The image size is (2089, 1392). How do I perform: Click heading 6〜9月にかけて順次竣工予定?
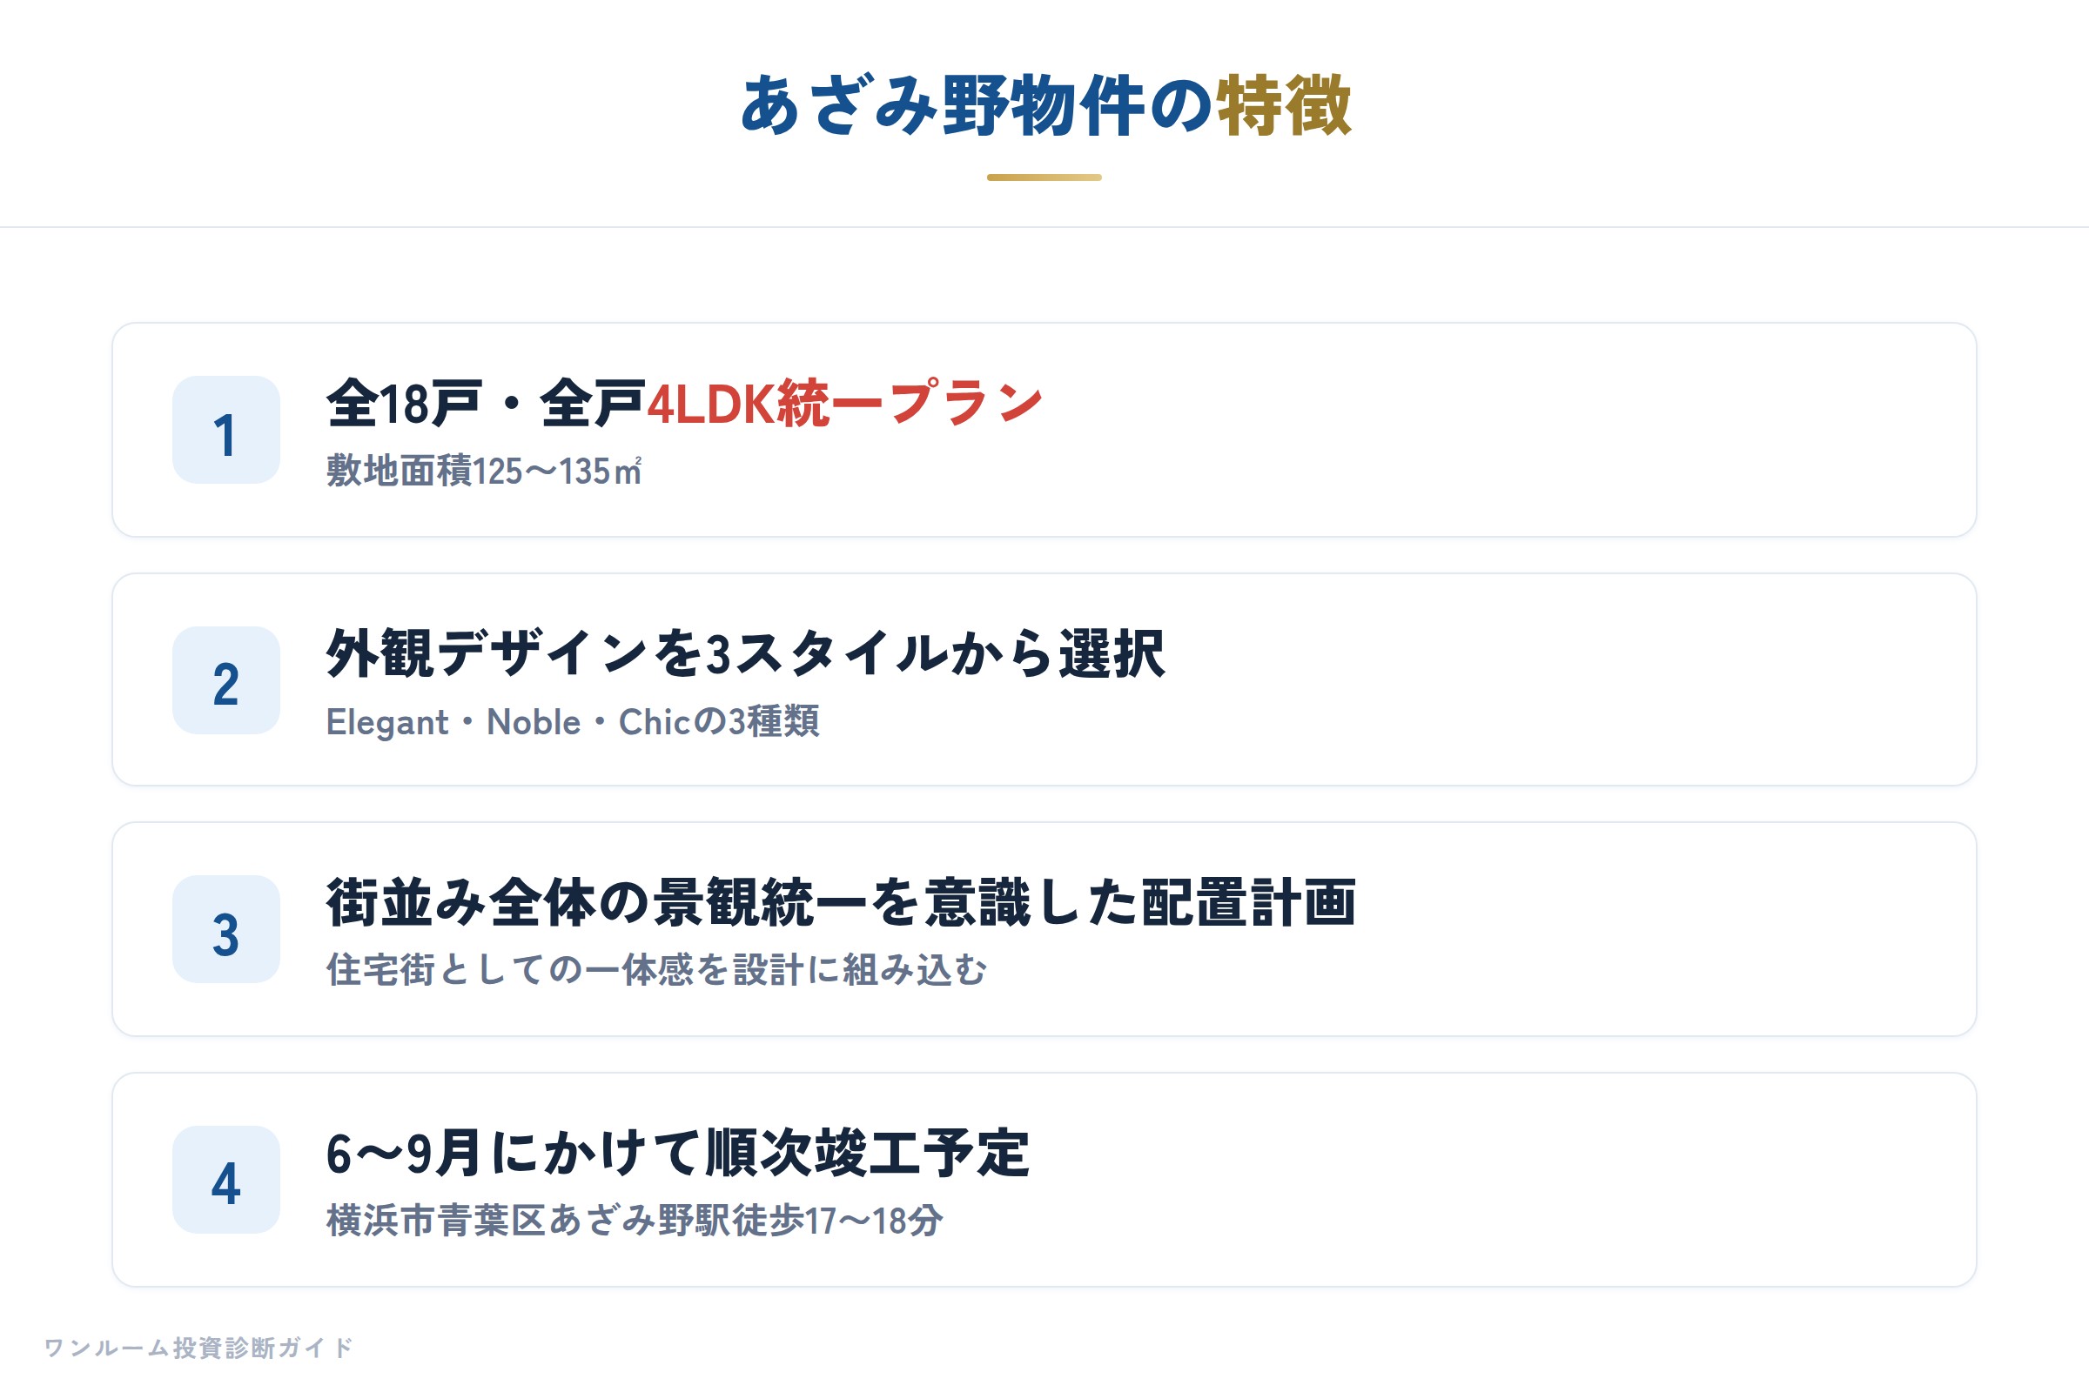[x=678, y=1154]
